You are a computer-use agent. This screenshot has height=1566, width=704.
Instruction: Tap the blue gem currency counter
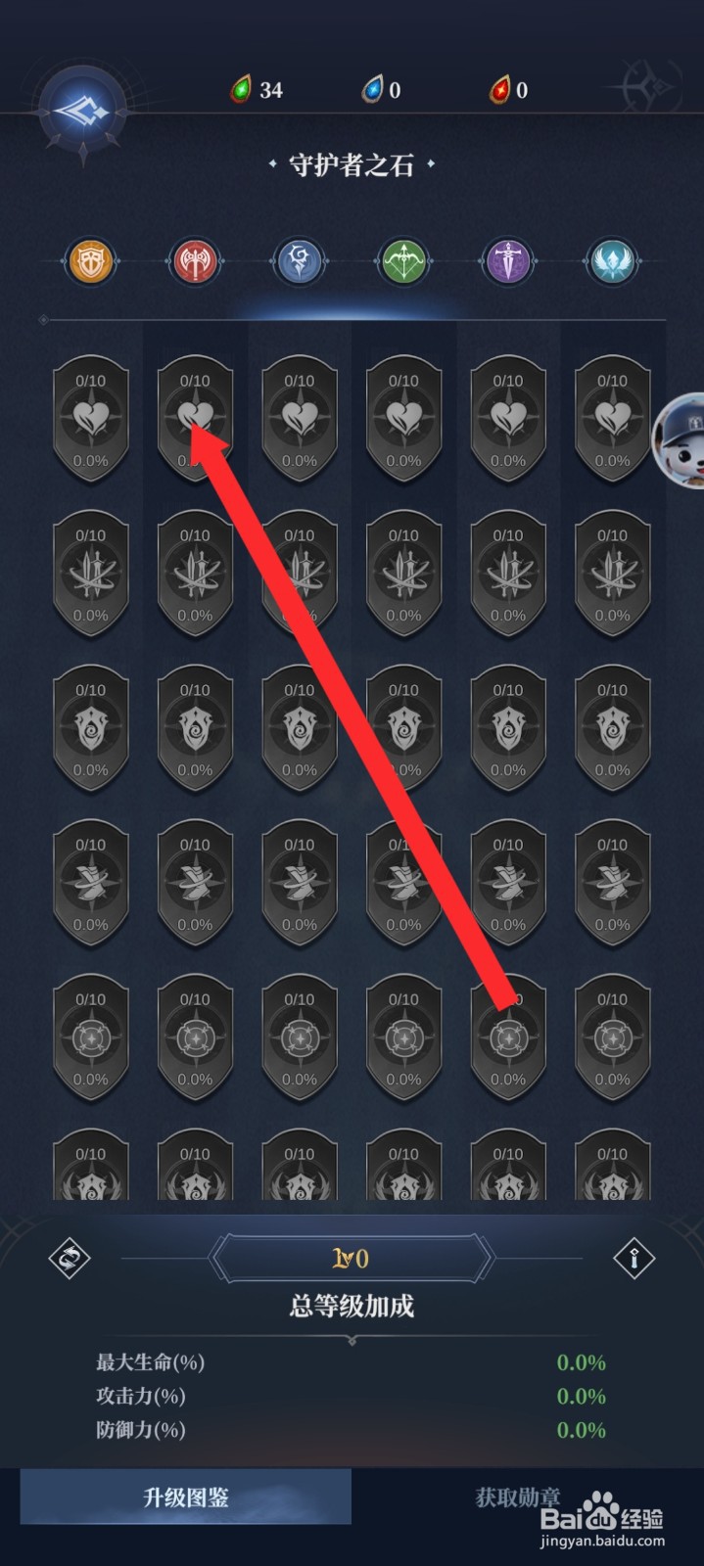[x=382, y=90]
